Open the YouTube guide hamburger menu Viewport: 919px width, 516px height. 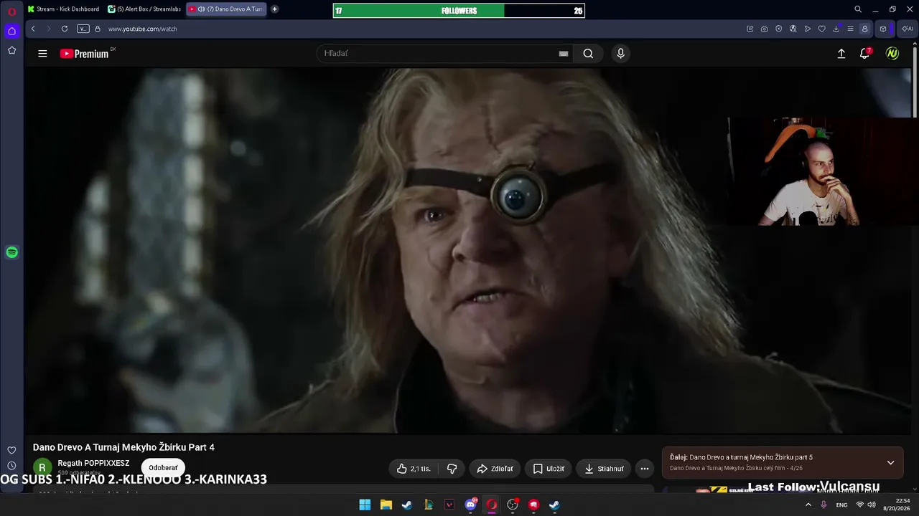pyautogui.click(x=42, y=54)
